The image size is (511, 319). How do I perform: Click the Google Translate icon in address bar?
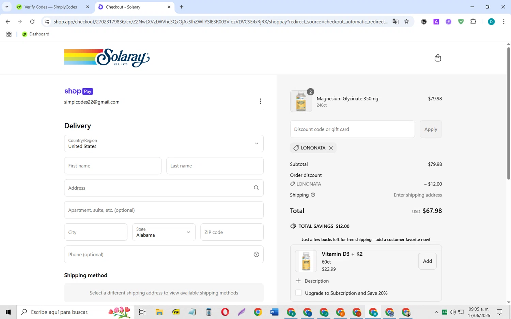tap(396, 21)
